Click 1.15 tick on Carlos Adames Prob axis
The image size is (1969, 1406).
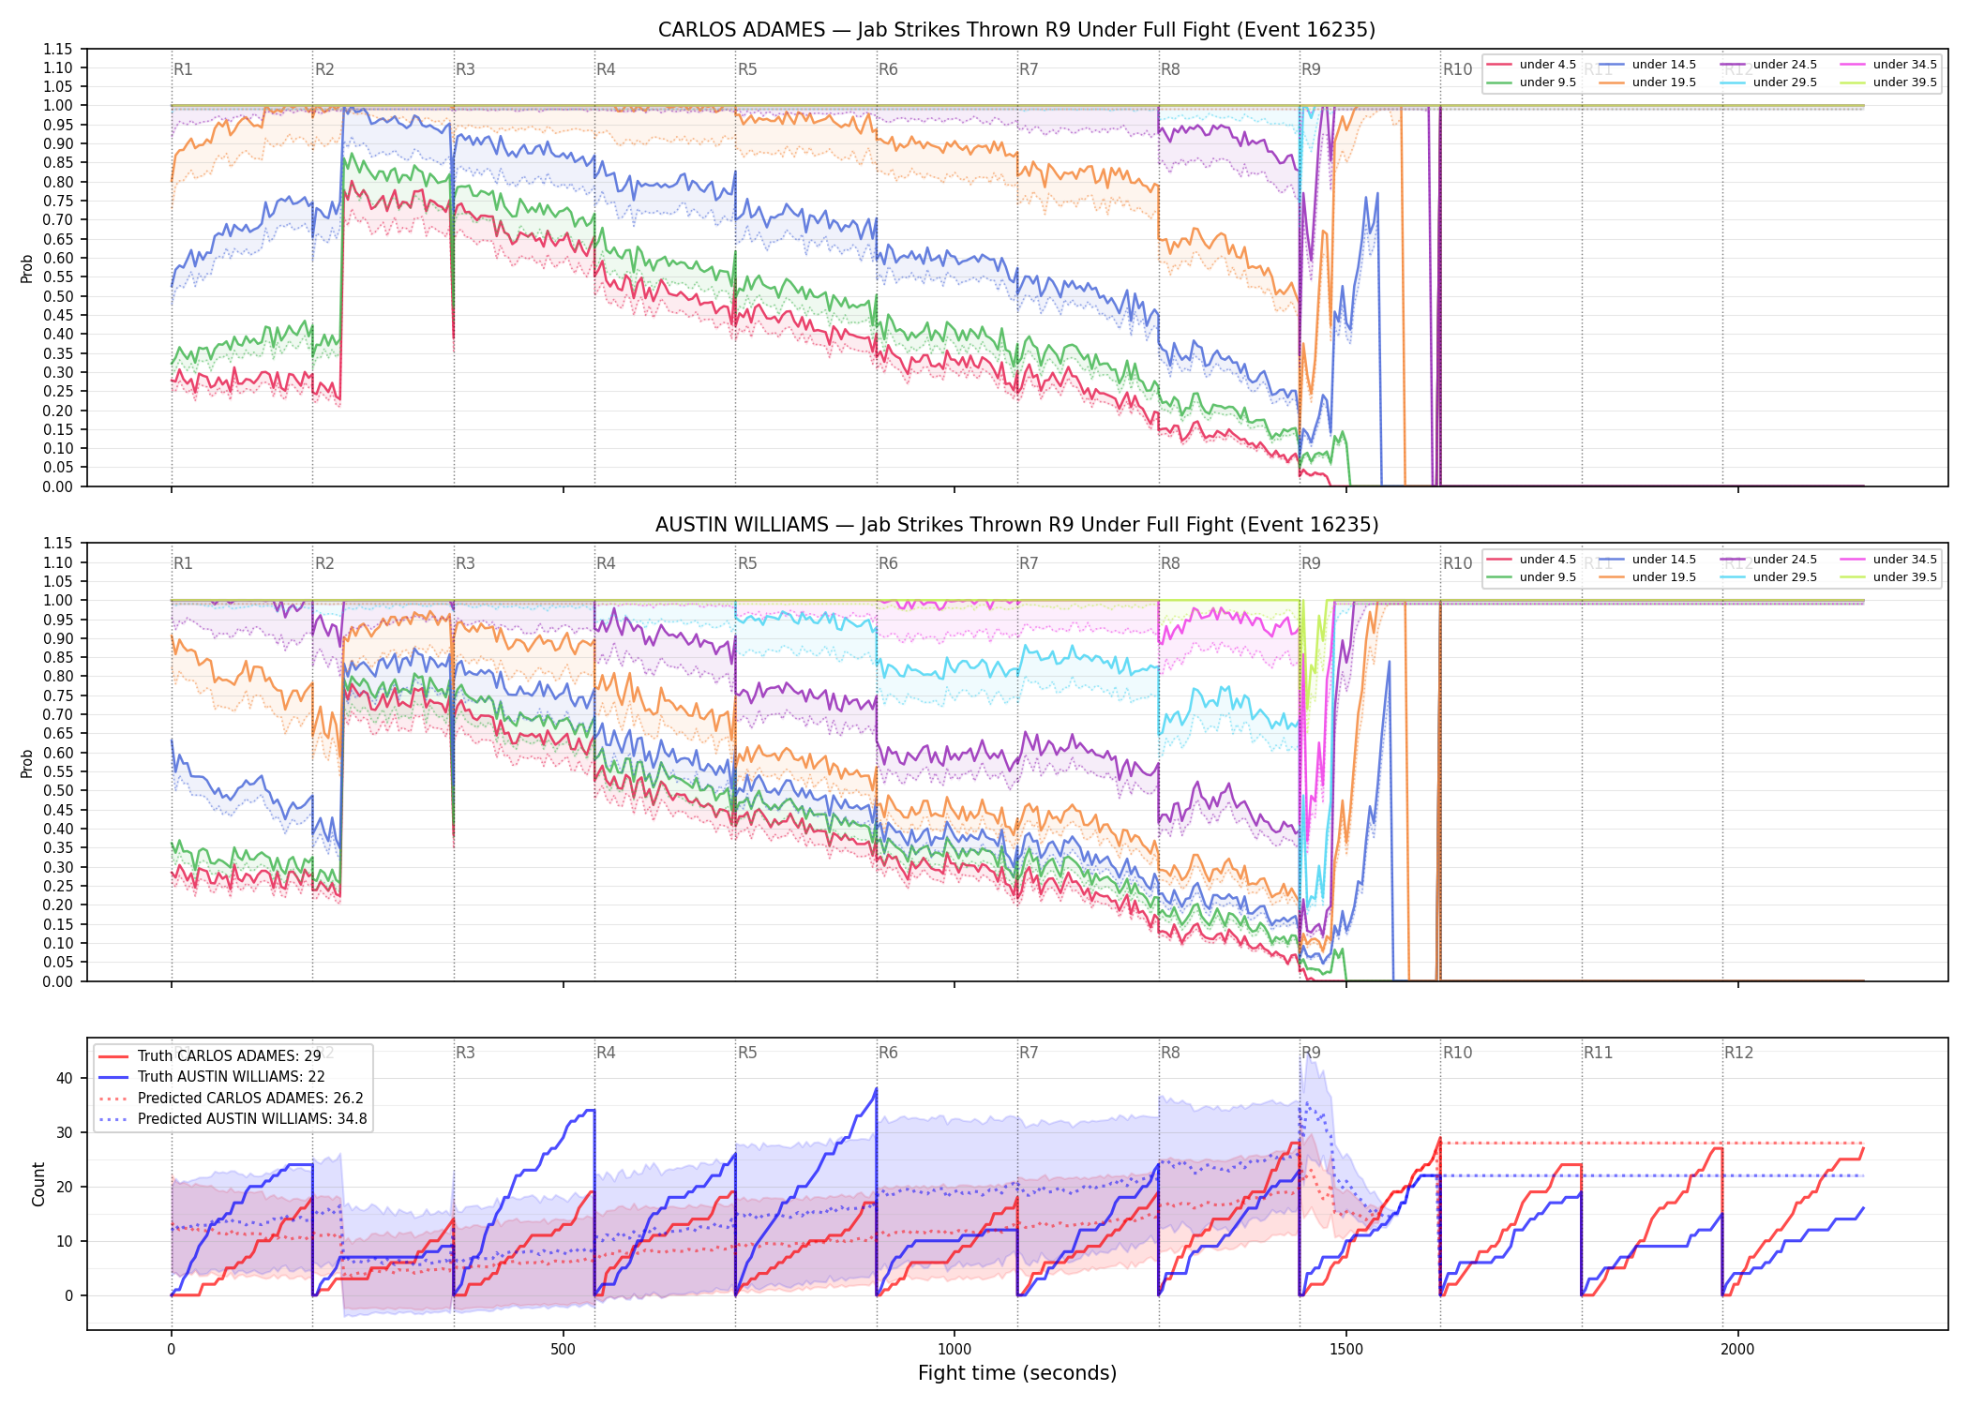click(x=58, y=49)
